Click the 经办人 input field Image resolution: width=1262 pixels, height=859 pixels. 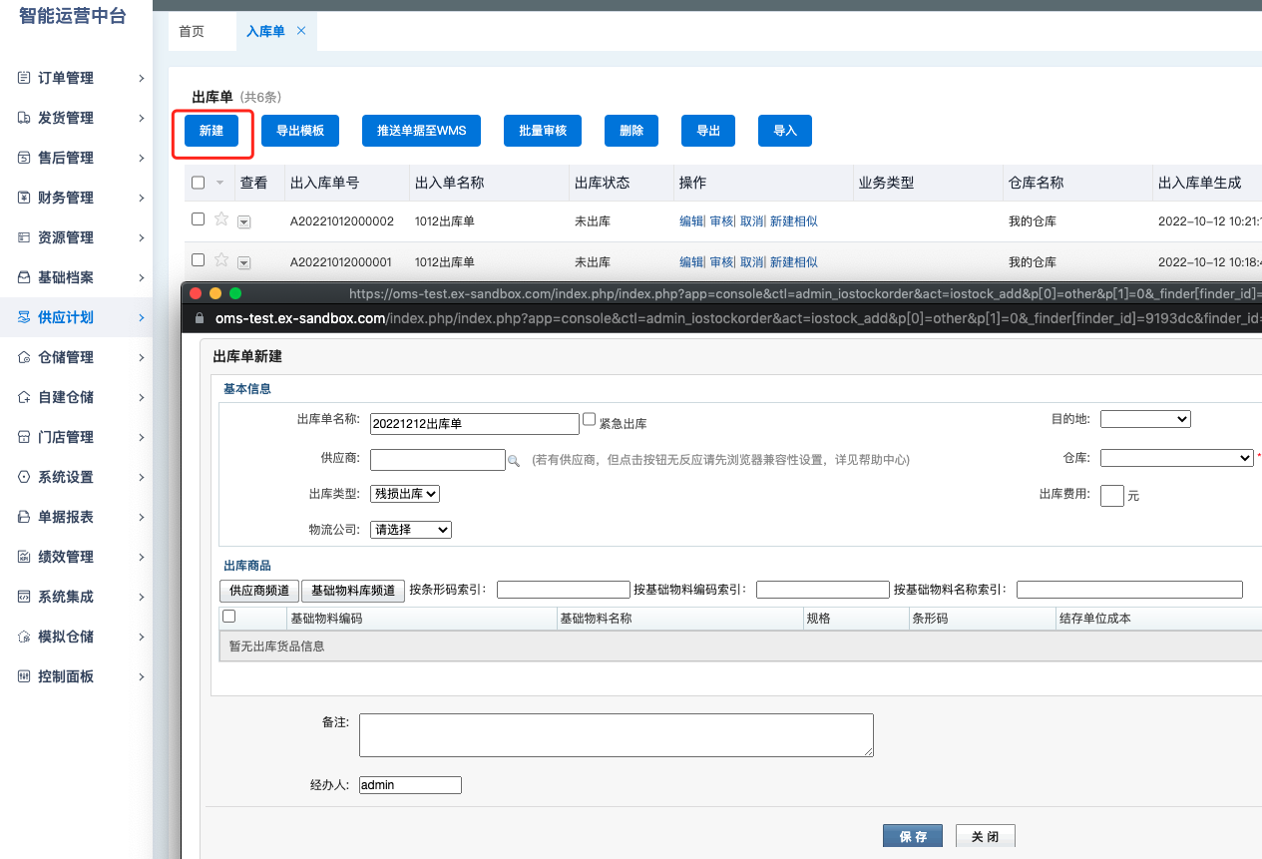pyautogui.click(x=410, y=785)
